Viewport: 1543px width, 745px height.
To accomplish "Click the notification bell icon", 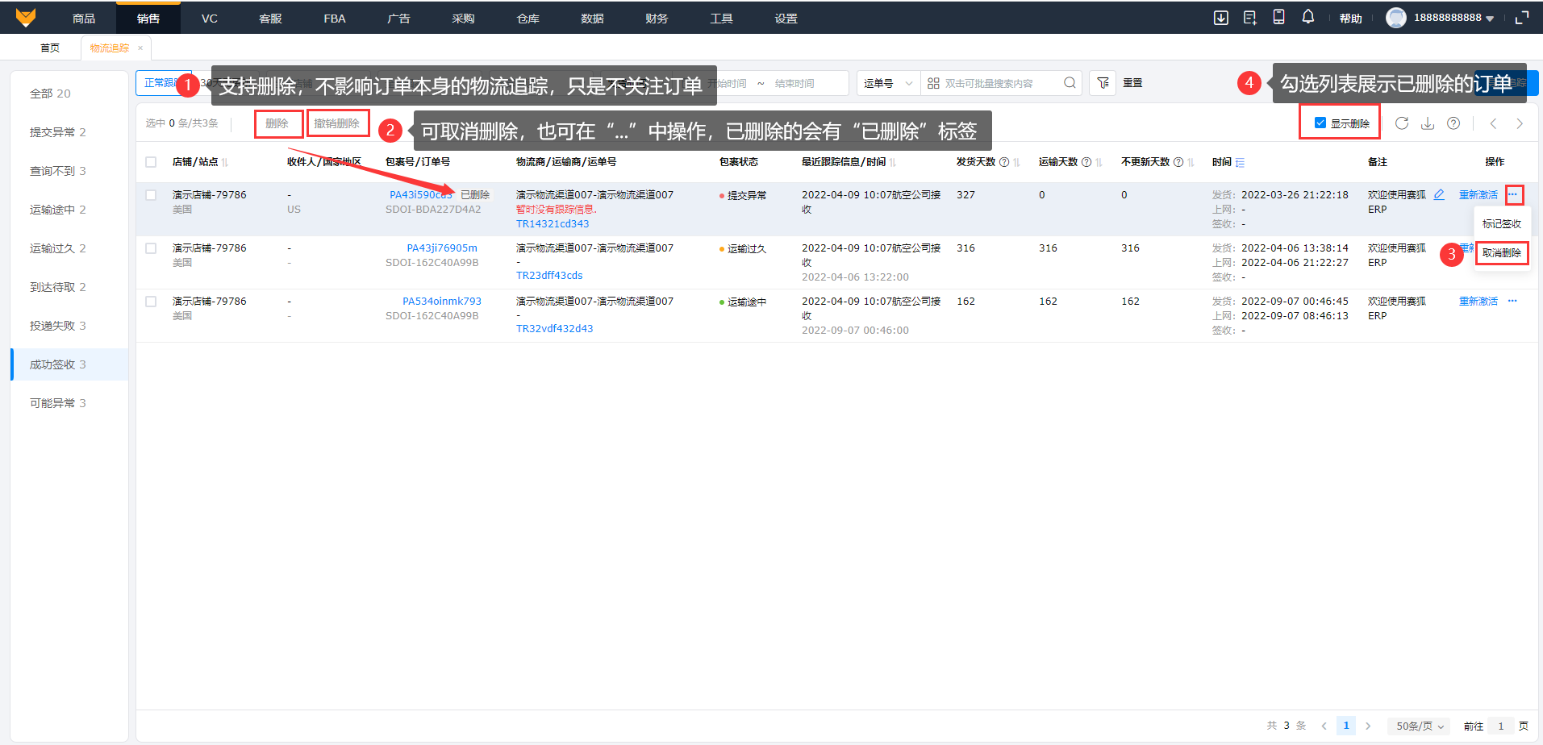I will point(1308,17).
